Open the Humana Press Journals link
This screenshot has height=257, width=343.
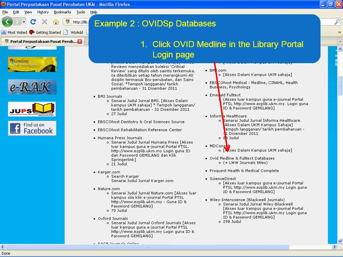point(120,138)
